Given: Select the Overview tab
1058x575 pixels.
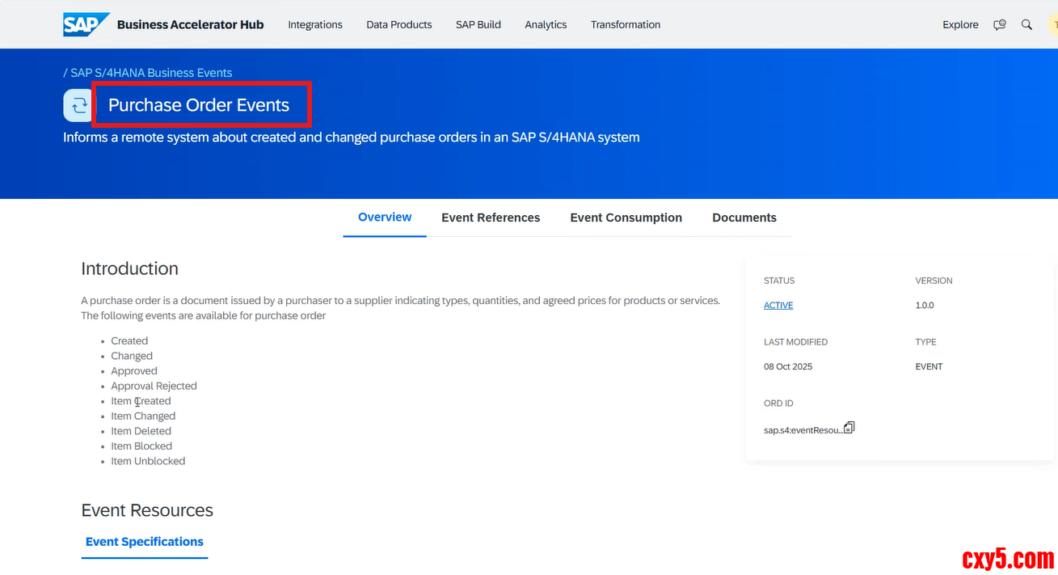Looking at the screenshot, I should (x=385, y=218).
